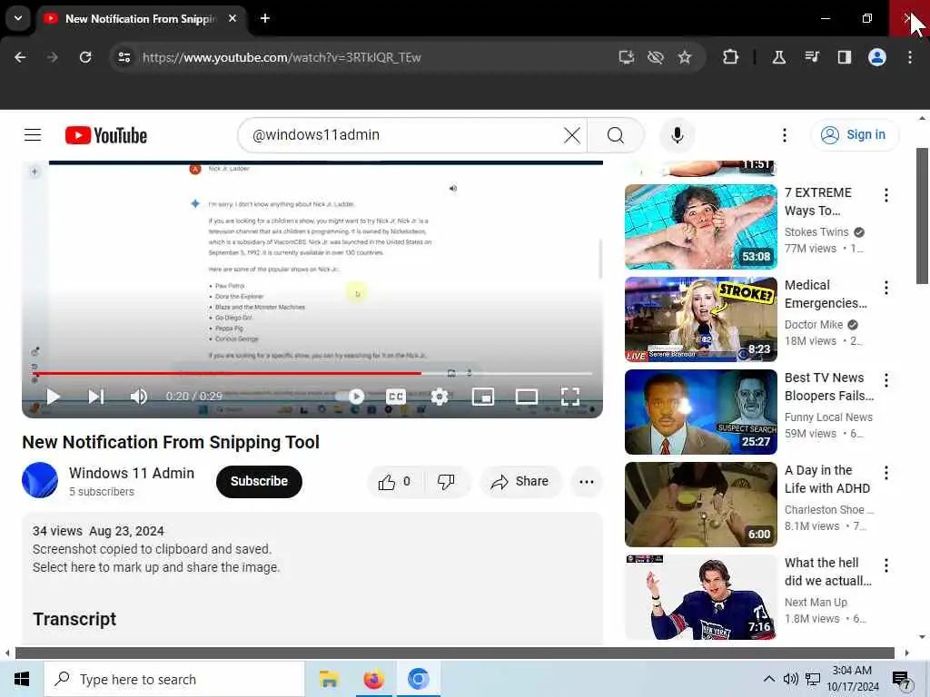Open Firefox from the taskbar
This screenshot has height=697, width=930.
373,679
